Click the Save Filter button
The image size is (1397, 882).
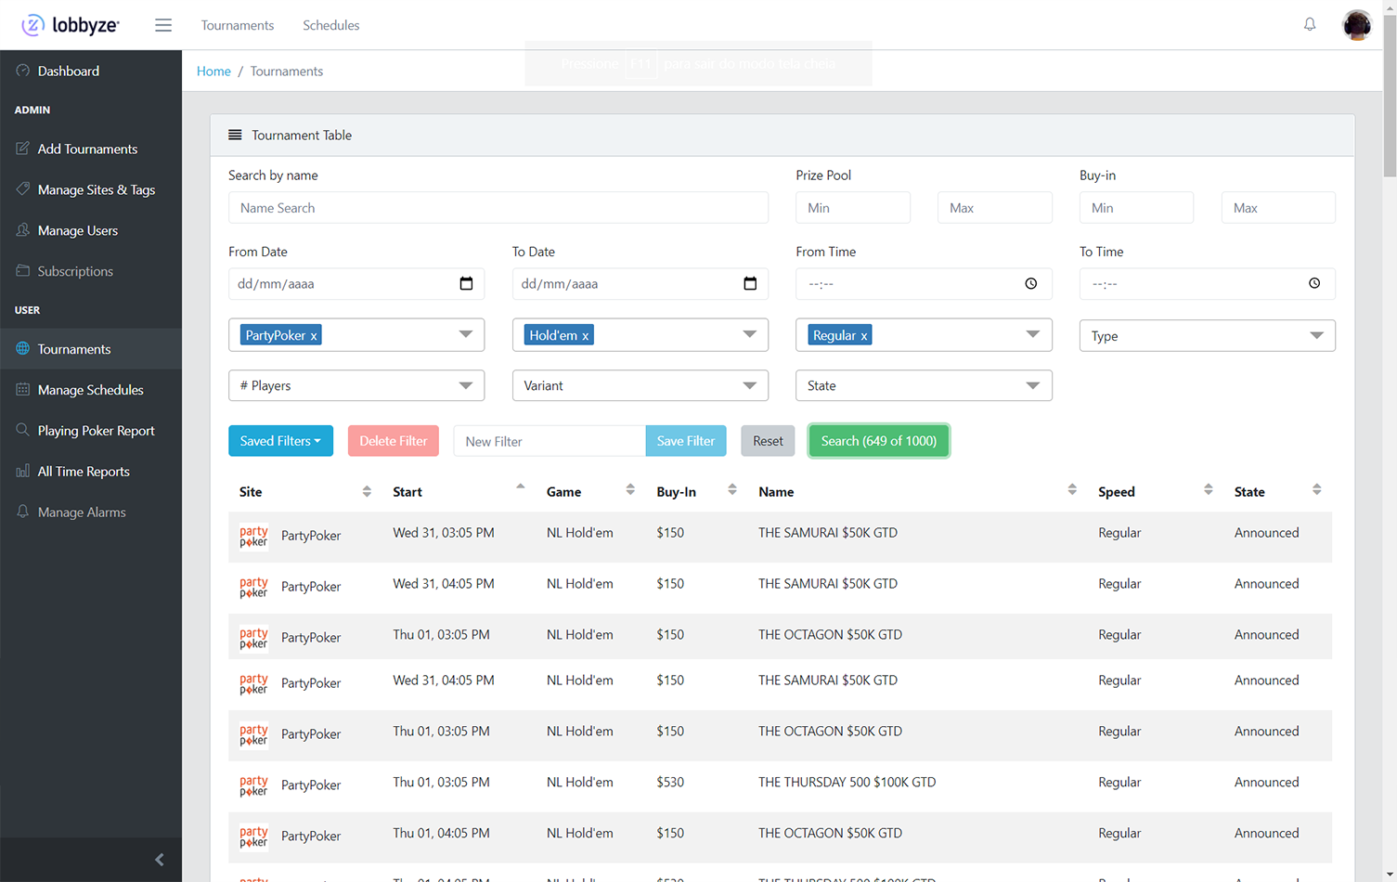tap(686, 441)
